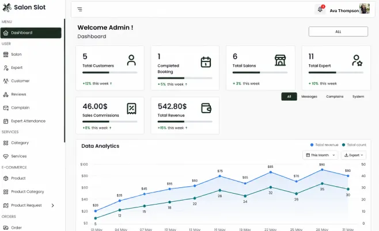Image resolution: width=379 pixels, height=231 pixels.
Task: Click Ava Thompson's profile avatar
Action: click(x=365, y=9)
